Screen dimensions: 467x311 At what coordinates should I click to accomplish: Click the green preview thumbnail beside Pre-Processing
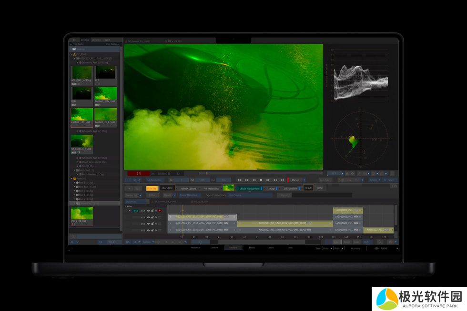tap(228, 188)
